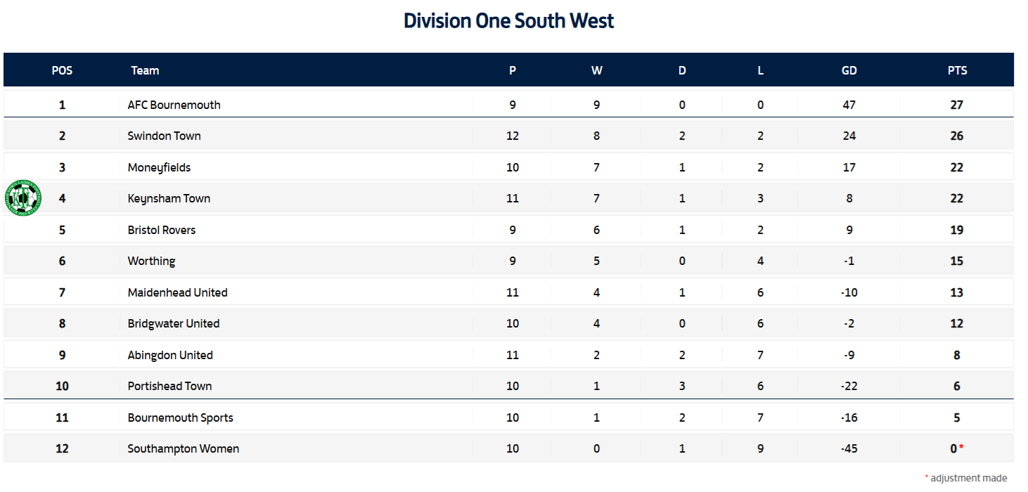Click the Division One South West heading

click(x=508, y=20)
